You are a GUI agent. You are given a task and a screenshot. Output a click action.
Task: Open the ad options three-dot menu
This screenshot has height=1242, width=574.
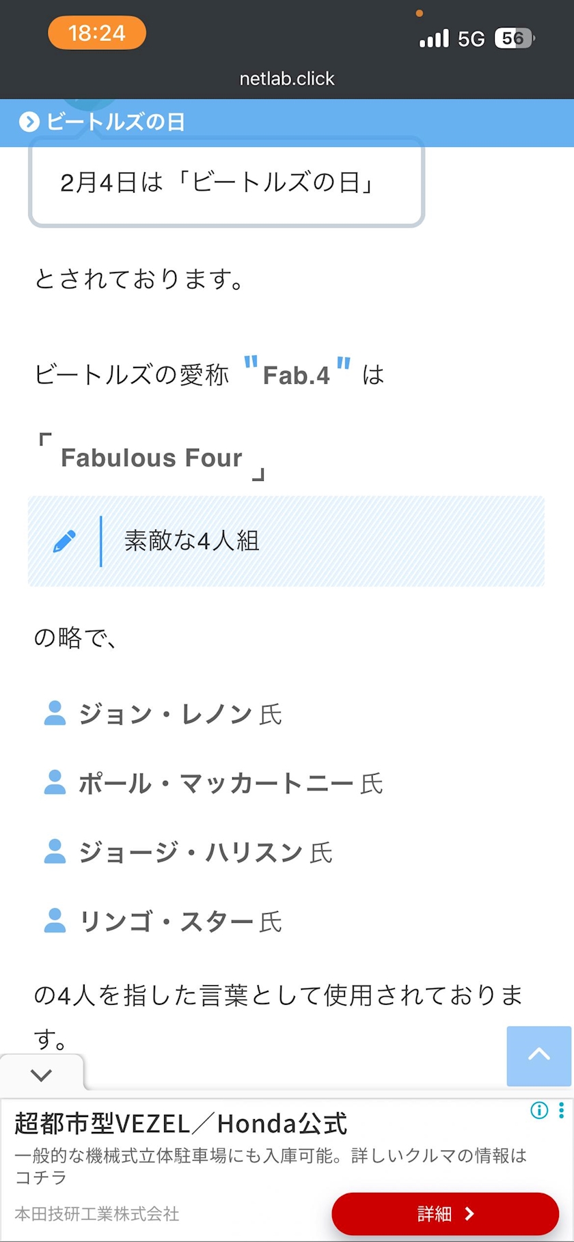point(561,1110)
